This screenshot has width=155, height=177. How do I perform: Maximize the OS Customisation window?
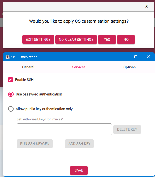pyautogui.click(x=136, y=57)
